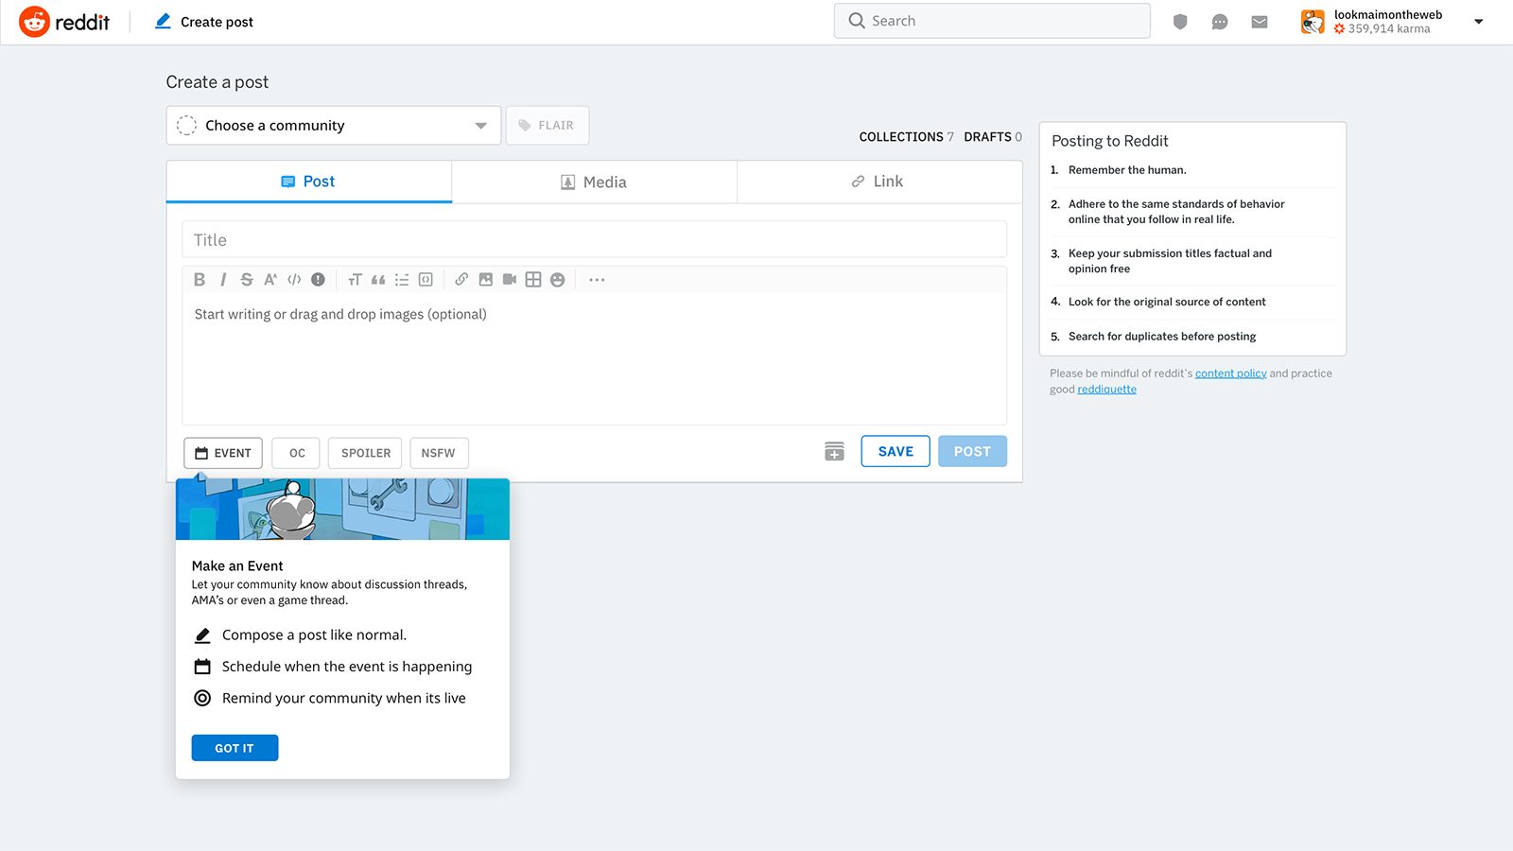This screenshot has height=851, width=1513.
Task: Click the Create post pencil icon
Action: tap(163, 21)
